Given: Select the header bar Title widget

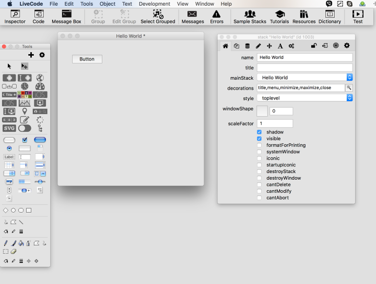Looking at the screenshot, I should (9, 95).
